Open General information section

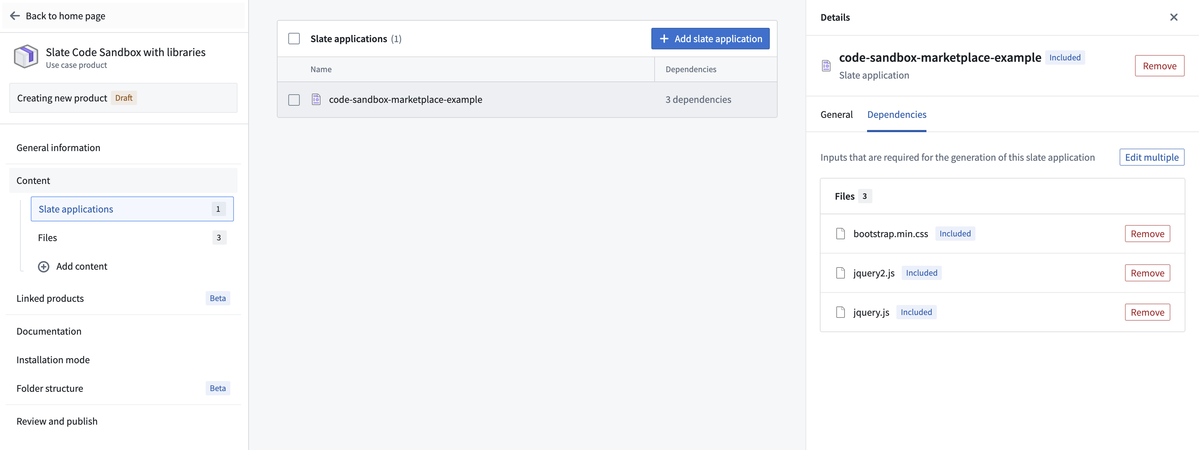tap(123, 148)
